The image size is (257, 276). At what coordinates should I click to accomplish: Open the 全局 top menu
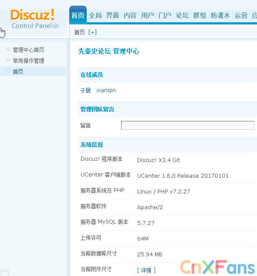95,15
